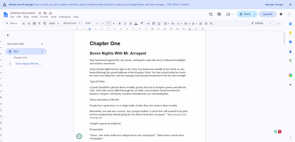This screenshot has height=142, width=295.
Task: Toggle bold formatting
Action: (x=120, y=24)
